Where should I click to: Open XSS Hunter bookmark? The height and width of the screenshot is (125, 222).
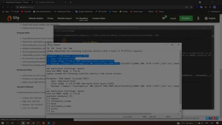101,11
